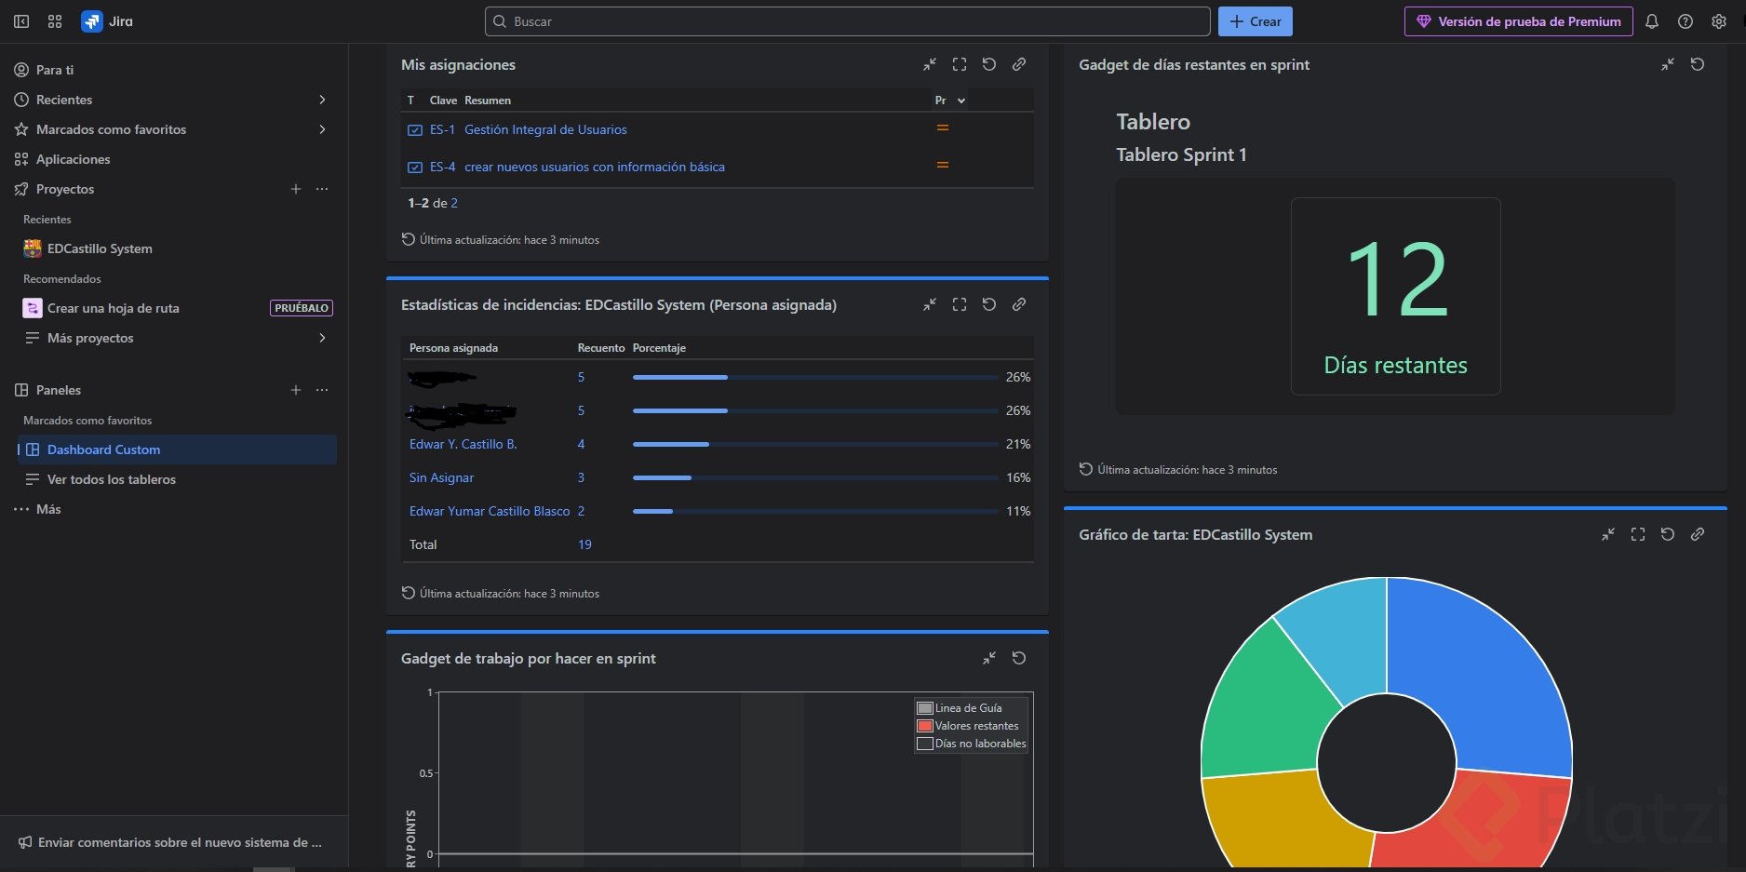Click the count 4 in Edwar Y. Castillo row
Screen dimensions: 1746x872
[x=581, y=444]
